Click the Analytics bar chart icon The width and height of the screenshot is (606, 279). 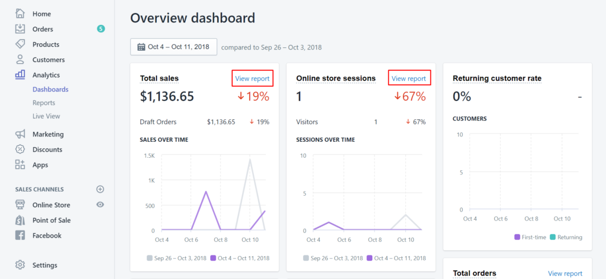pos(20,74)
